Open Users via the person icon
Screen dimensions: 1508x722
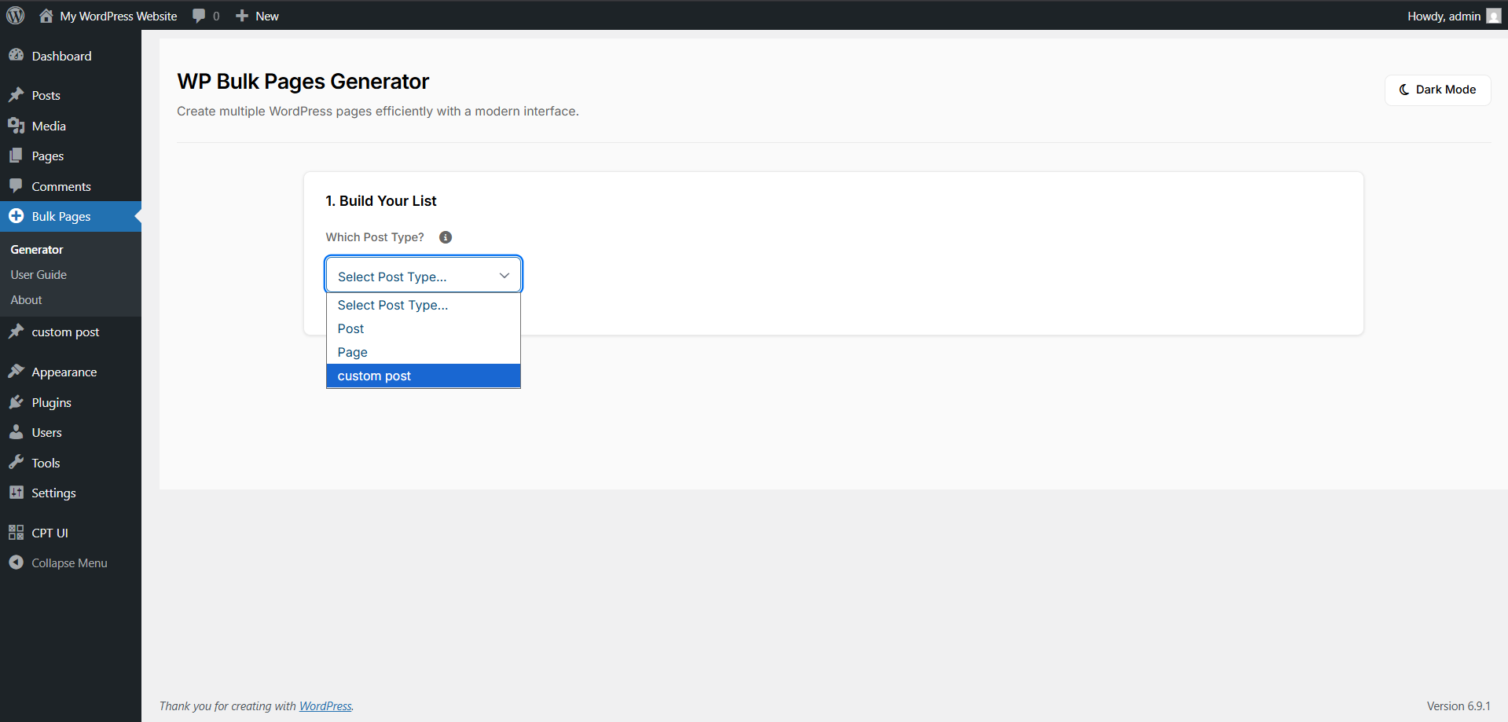point(17,431)
